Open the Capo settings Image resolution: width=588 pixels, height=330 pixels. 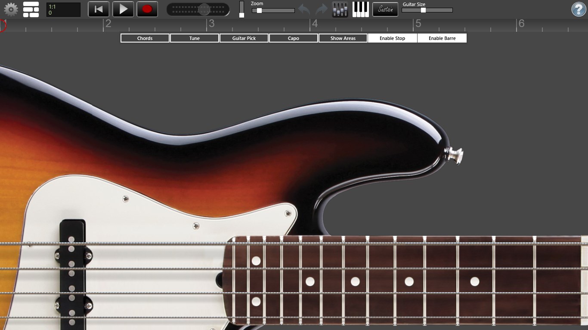(x=294, y=38)
